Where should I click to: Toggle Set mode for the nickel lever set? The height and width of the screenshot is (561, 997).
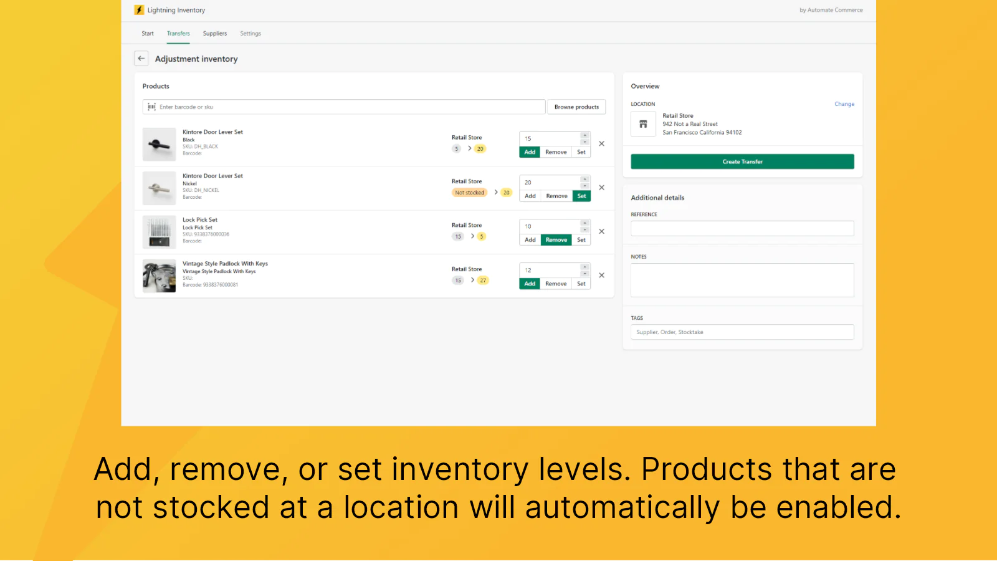(x=581, y=196)
